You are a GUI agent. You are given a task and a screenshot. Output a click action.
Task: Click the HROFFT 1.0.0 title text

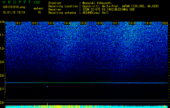21,2
